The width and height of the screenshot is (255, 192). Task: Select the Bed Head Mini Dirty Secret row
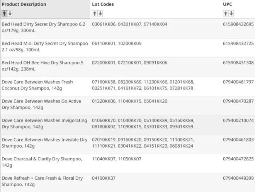(127, 48)
